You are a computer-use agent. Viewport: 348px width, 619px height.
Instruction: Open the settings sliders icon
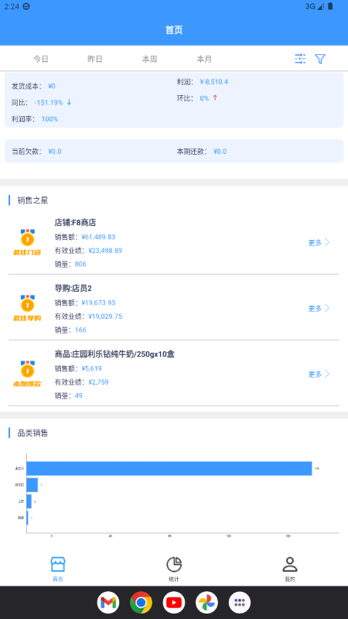[x=300, y=59]
